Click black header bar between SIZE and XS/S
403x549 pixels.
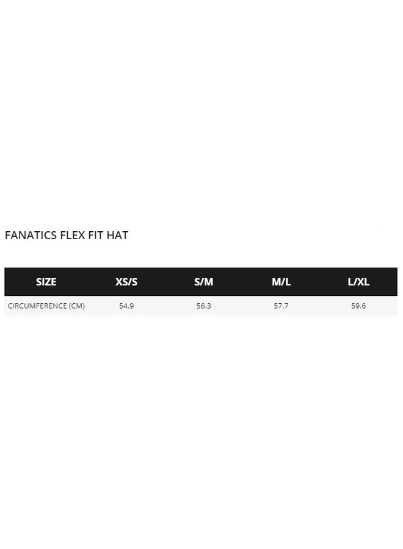tap(85, 282)
